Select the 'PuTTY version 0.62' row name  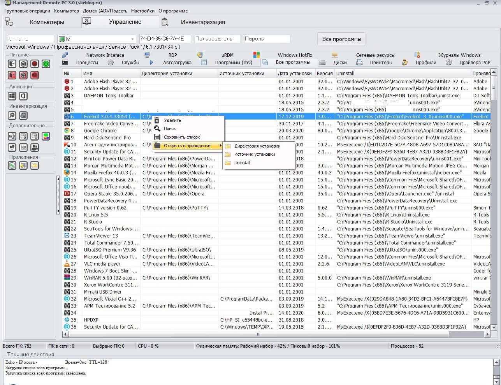click(105, 208)
